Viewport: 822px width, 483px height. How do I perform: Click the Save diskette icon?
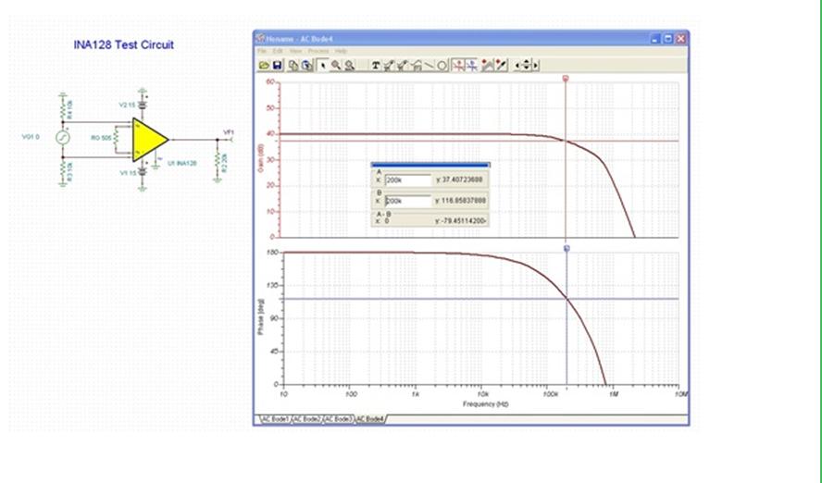(x=278, y=66)
